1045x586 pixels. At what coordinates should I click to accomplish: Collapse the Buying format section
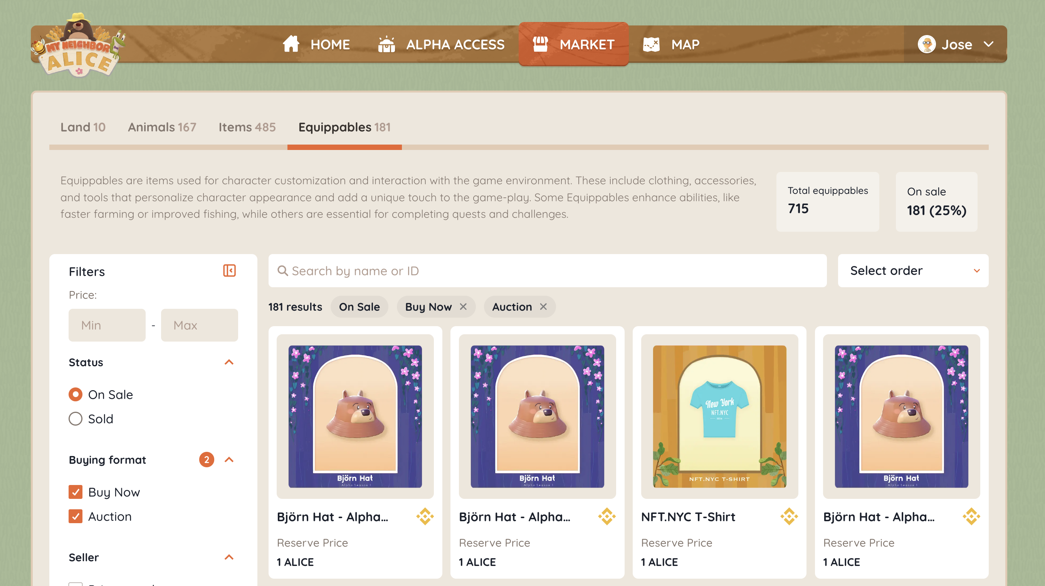coord(229,460)
